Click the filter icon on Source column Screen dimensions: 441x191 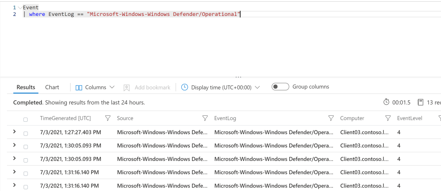(x=205, y=118)
